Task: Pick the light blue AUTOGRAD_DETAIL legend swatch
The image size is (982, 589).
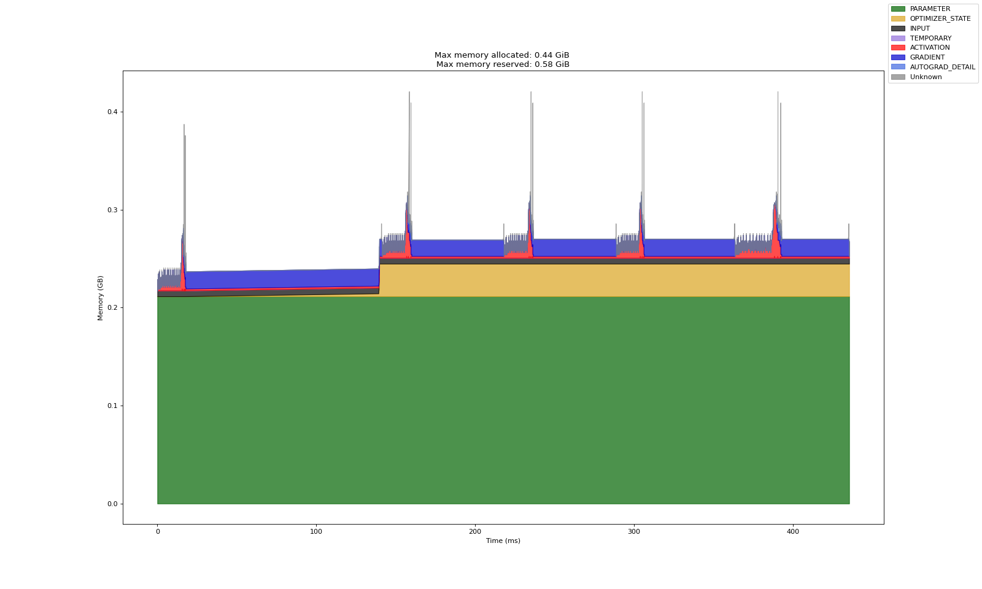Action: (898, 67)
